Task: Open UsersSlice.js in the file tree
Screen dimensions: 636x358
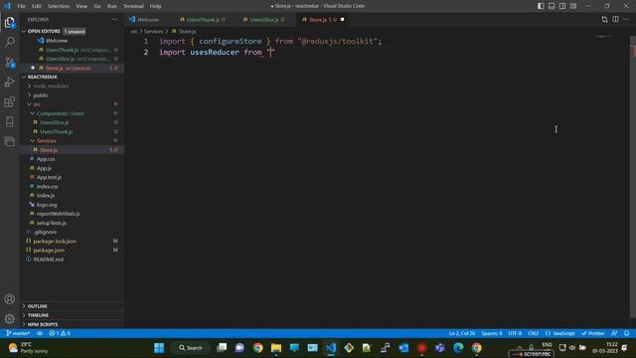Action: 54,122
